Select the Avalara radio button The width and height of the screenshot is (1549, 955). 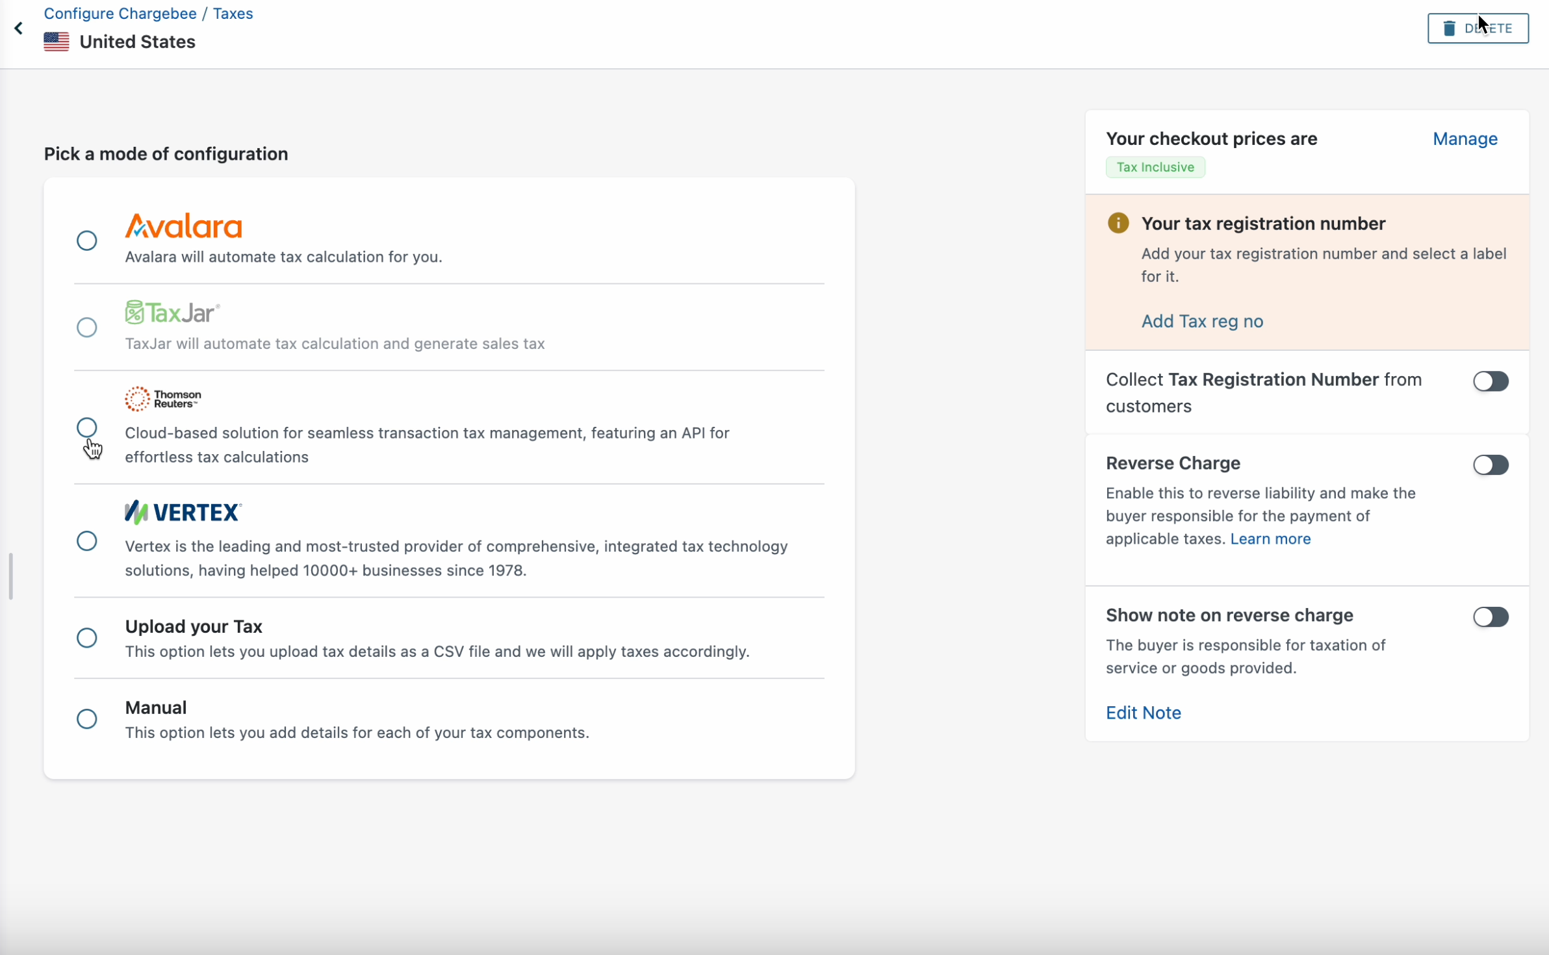point(87,241)
